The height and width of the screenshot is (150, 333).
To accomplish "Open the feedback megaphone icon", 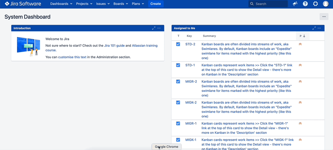I will pyautogui.click(x=295, y=4).
